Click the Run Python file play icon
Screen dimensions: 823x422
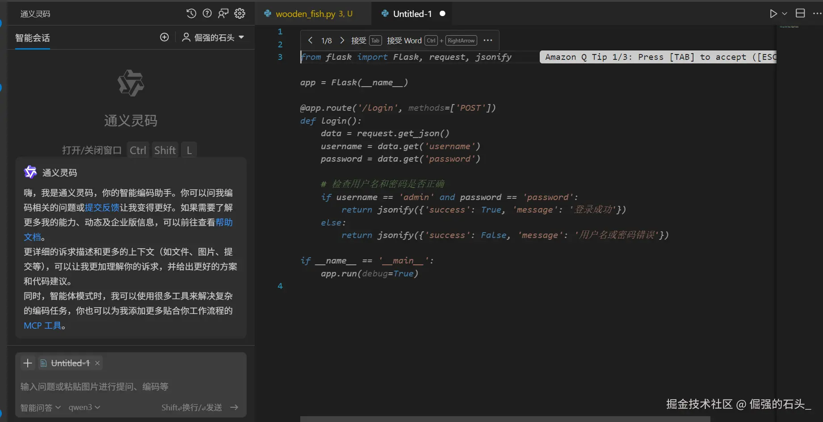pos(773,14)
